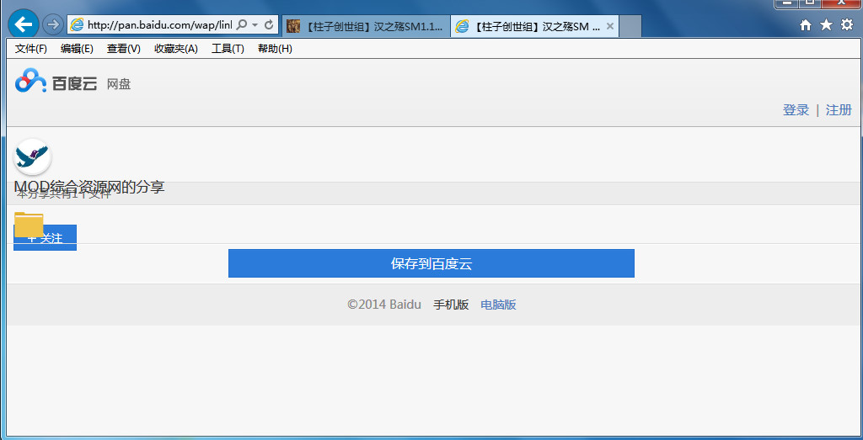The image size is (863, 440).
Task: Refresh the page with the reload icon
Action: click(x=269, y=24)
